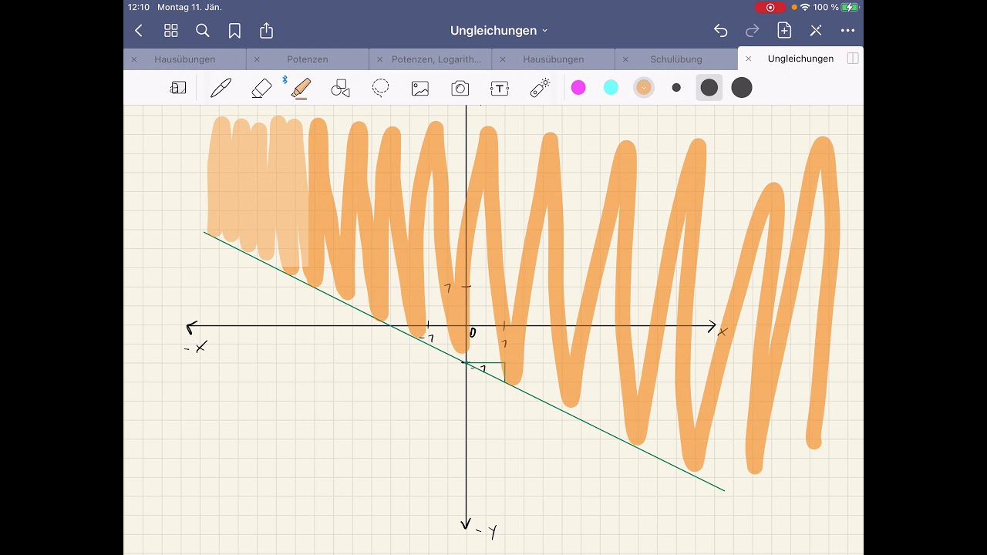The width and height of the screenshot is (987, 555).
Task: Open search with magnifier icon
Action: pos(203,31)
